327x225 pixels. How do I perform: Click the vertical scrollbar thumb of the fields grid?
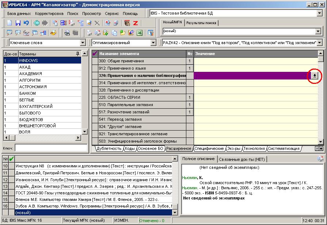(321, 59)
